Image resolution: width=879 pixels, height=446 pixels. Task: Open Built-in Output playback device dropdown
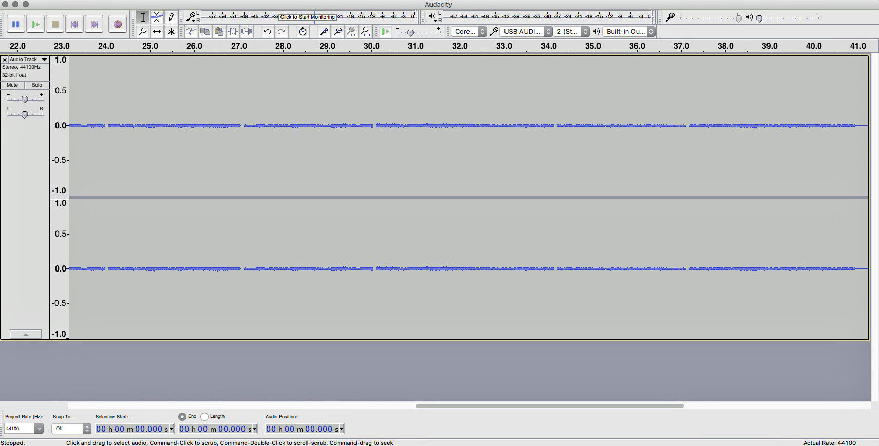point(629,32)
